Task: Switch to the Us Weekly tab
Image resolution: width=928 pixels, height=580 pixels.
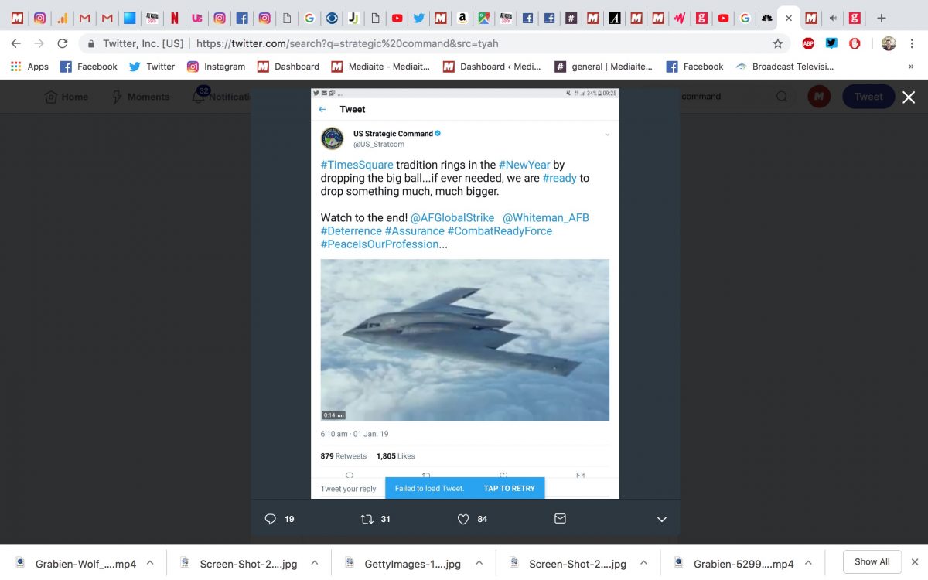Action: 197,18
